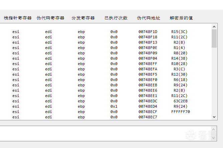Select address 00748EE6
The image size is (223, 148).
[x=148, y=90]
